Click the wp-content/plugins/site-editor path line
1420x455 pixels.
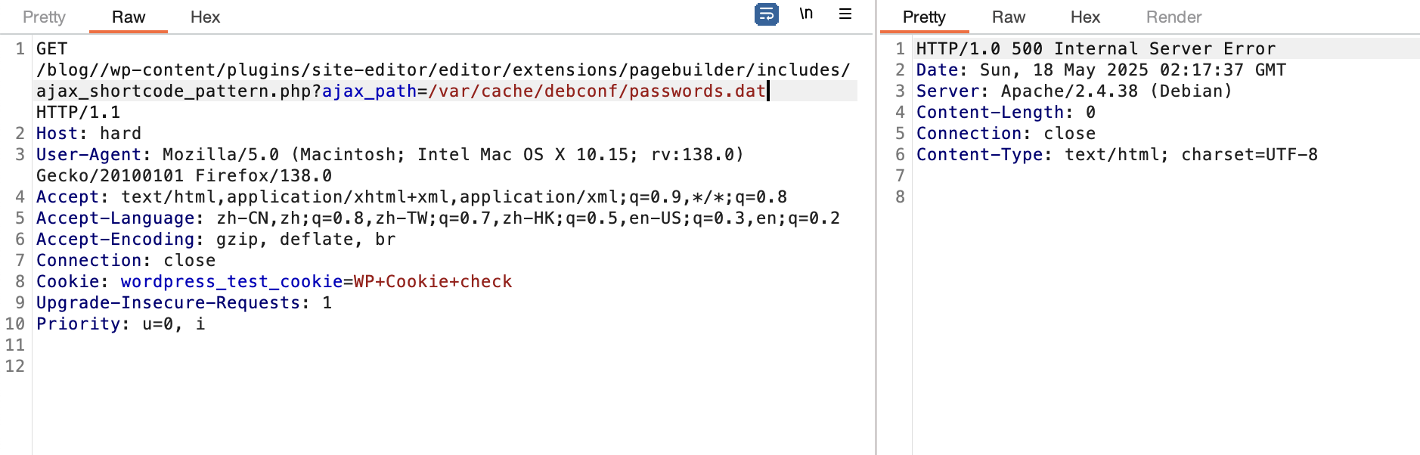click(443, 70)
